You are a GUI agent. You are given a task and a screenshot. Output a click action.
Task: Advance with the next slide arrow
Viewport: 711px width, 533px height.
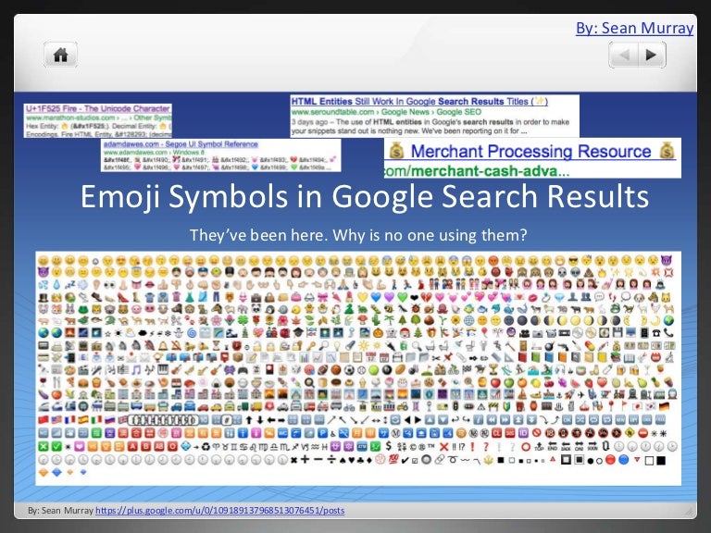tap(651, 56)
